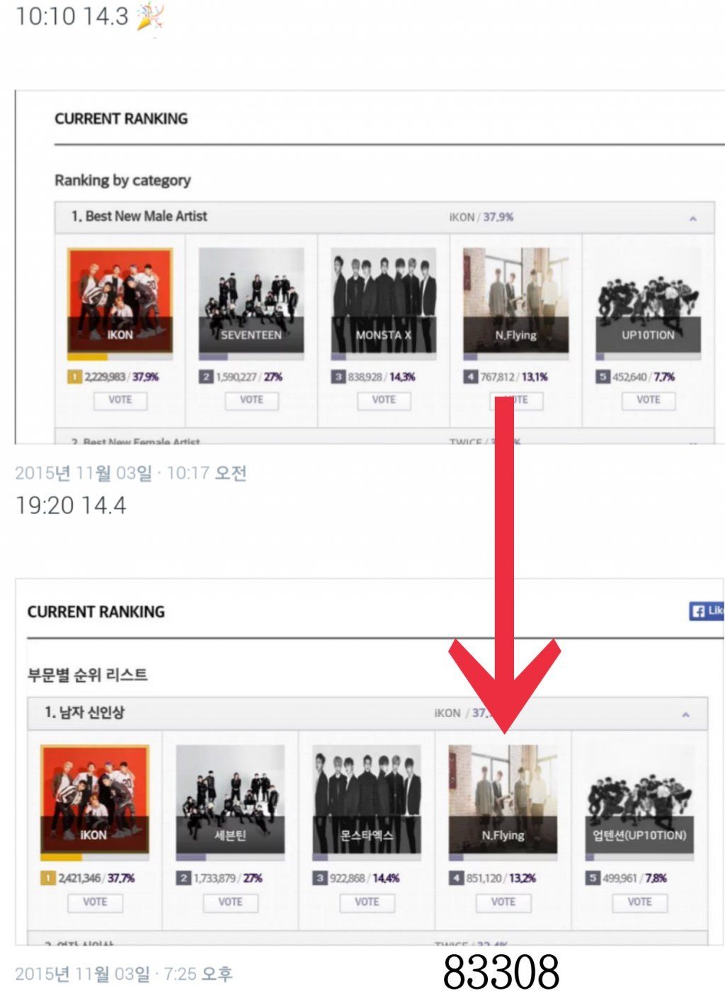Open the 10:17 오전 tweet timestamp
The image size is (725, 1001).
(206, 473)
